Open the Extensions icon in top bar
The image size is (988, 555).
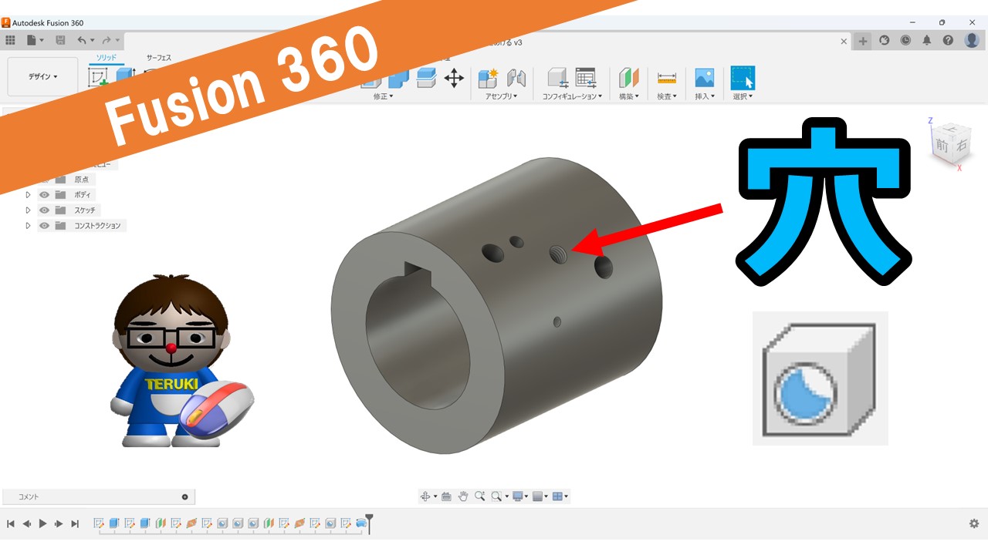[885, 40]
